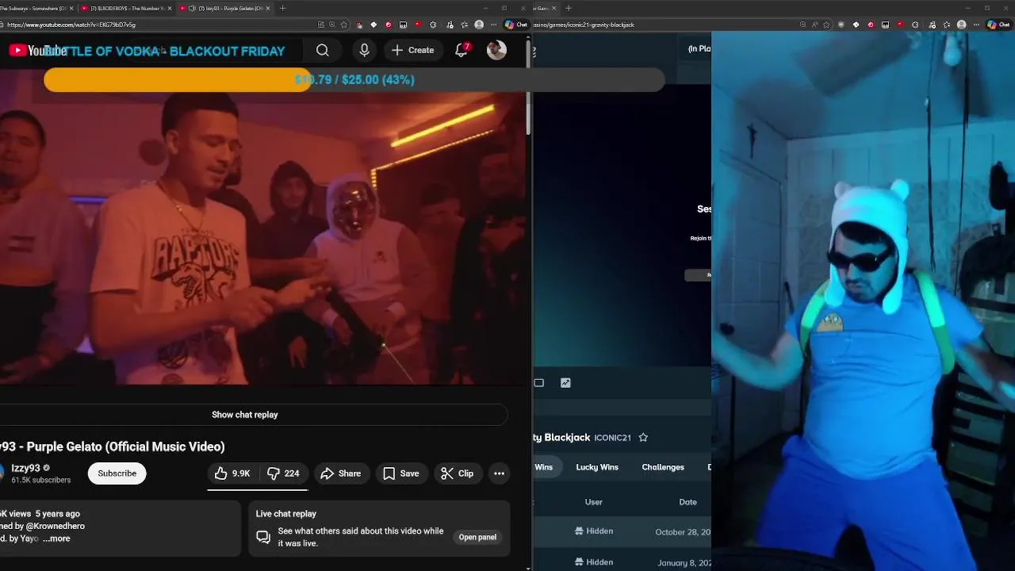Image resolution: width=1015 pixels, height=571 pixels.
Task: Like the Purple Gelato video
Action: 232,473
